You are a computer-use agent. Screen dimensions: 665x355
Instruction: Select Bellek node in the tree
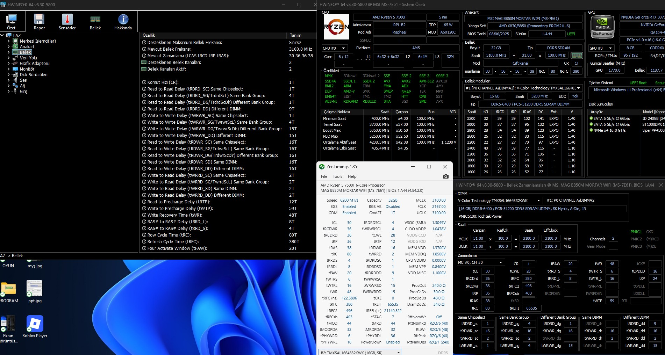tap(25, 52)
